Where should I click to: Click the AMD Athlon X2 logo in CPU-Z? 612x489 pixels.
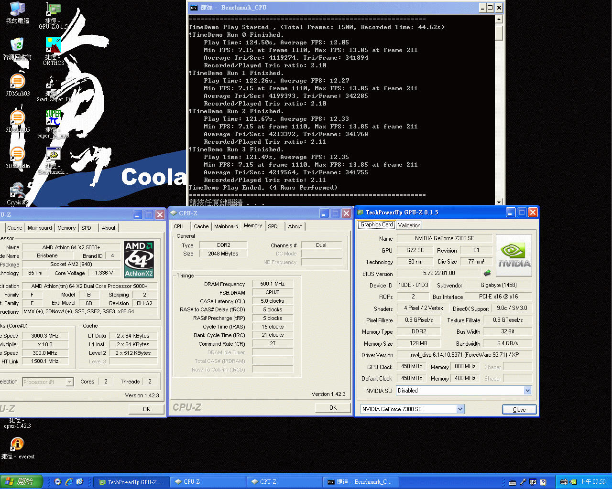(139, 259)
